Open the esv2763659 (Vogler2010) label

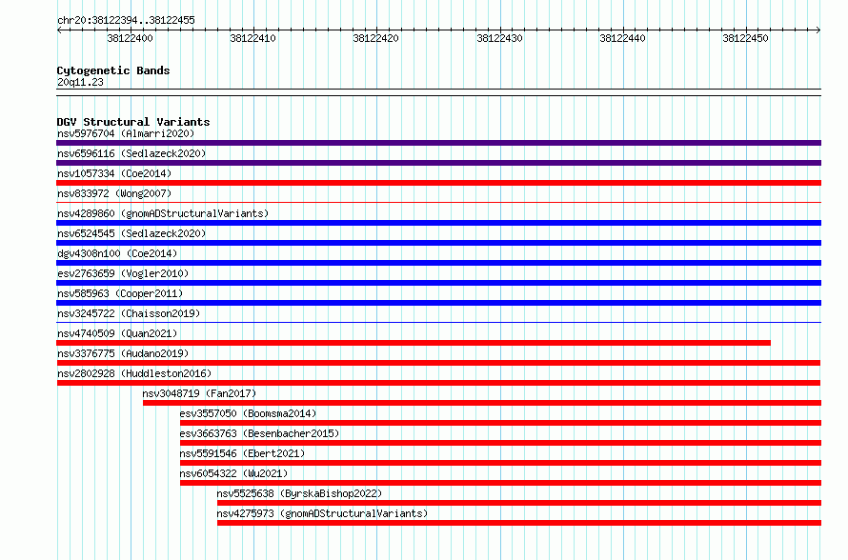pos(123,273)
